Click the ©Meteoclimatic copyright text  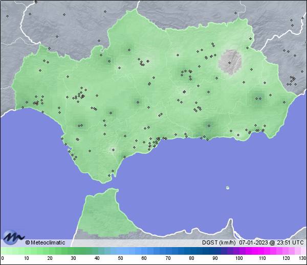[45, 242]
